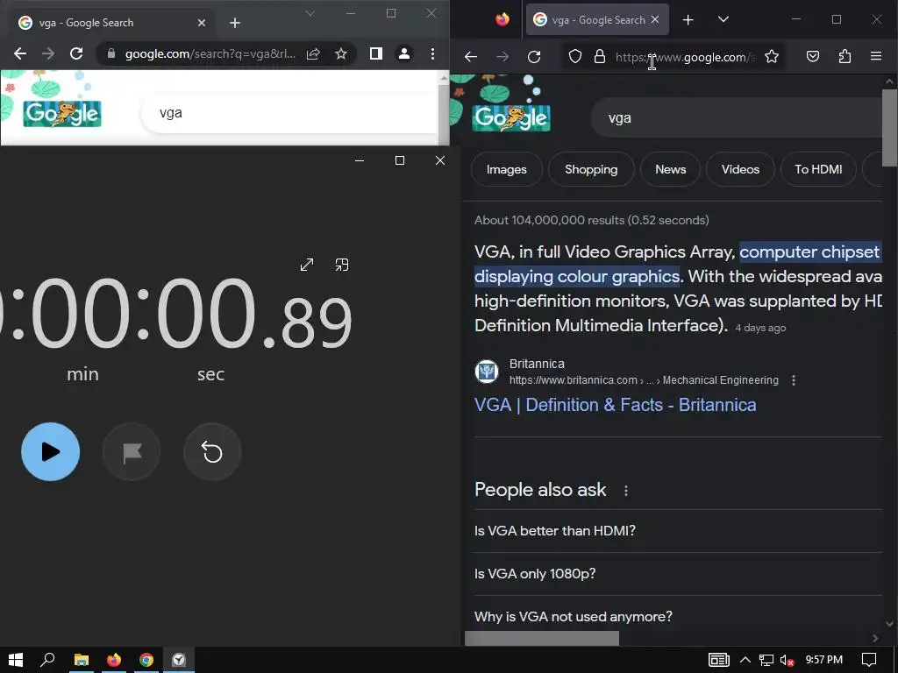
Task: Open Chrome tab search chevron
Action: pyautogui.click(x=310, y=13)
